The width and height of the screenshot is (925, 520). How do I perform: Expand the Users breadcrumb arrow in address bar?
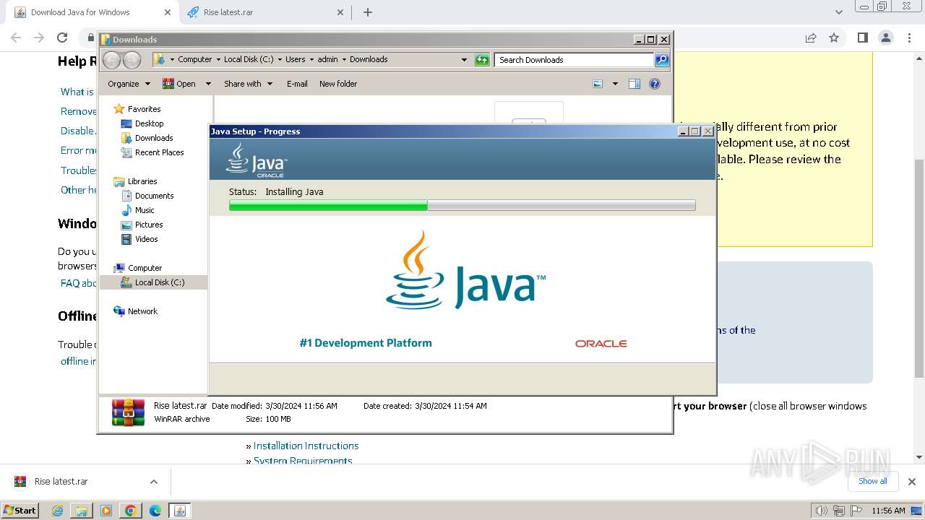click(x=311, y=60)
